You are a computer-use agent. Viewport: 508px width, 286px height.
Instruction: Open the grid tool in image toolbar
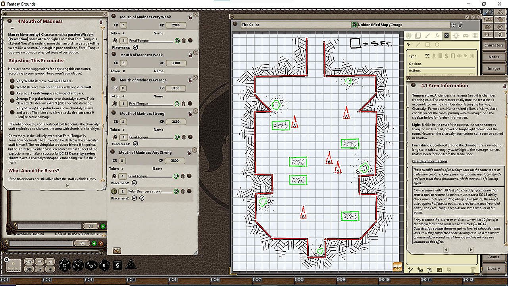475,36
